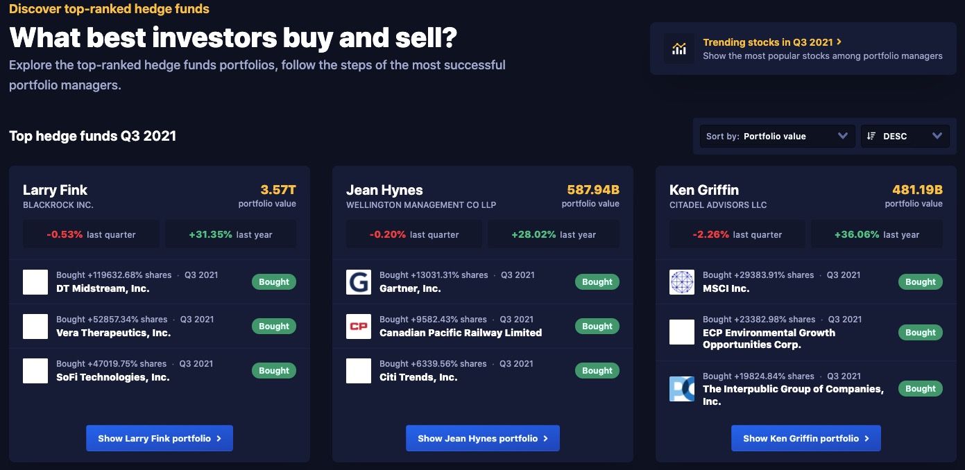965x470 pixels.
Task: Click the Interpublic Group logo
Action: [x=682, y=389]
